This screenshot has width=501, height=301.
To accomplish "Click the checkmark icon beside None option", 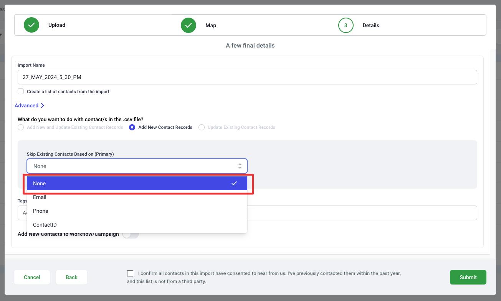I will click(x=234, y=183).
